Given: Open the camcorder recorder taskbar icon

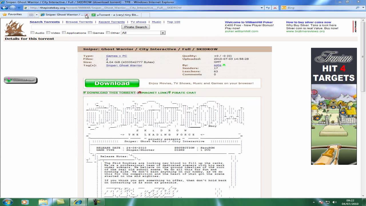Looking at the screenshot, I should (x=96, y=202).
